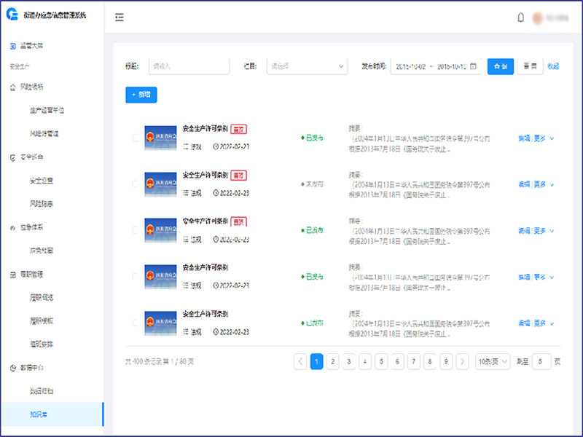Click 编辑 in the first row
Screen dimensions: 583x437
click(x=524, y=138)
